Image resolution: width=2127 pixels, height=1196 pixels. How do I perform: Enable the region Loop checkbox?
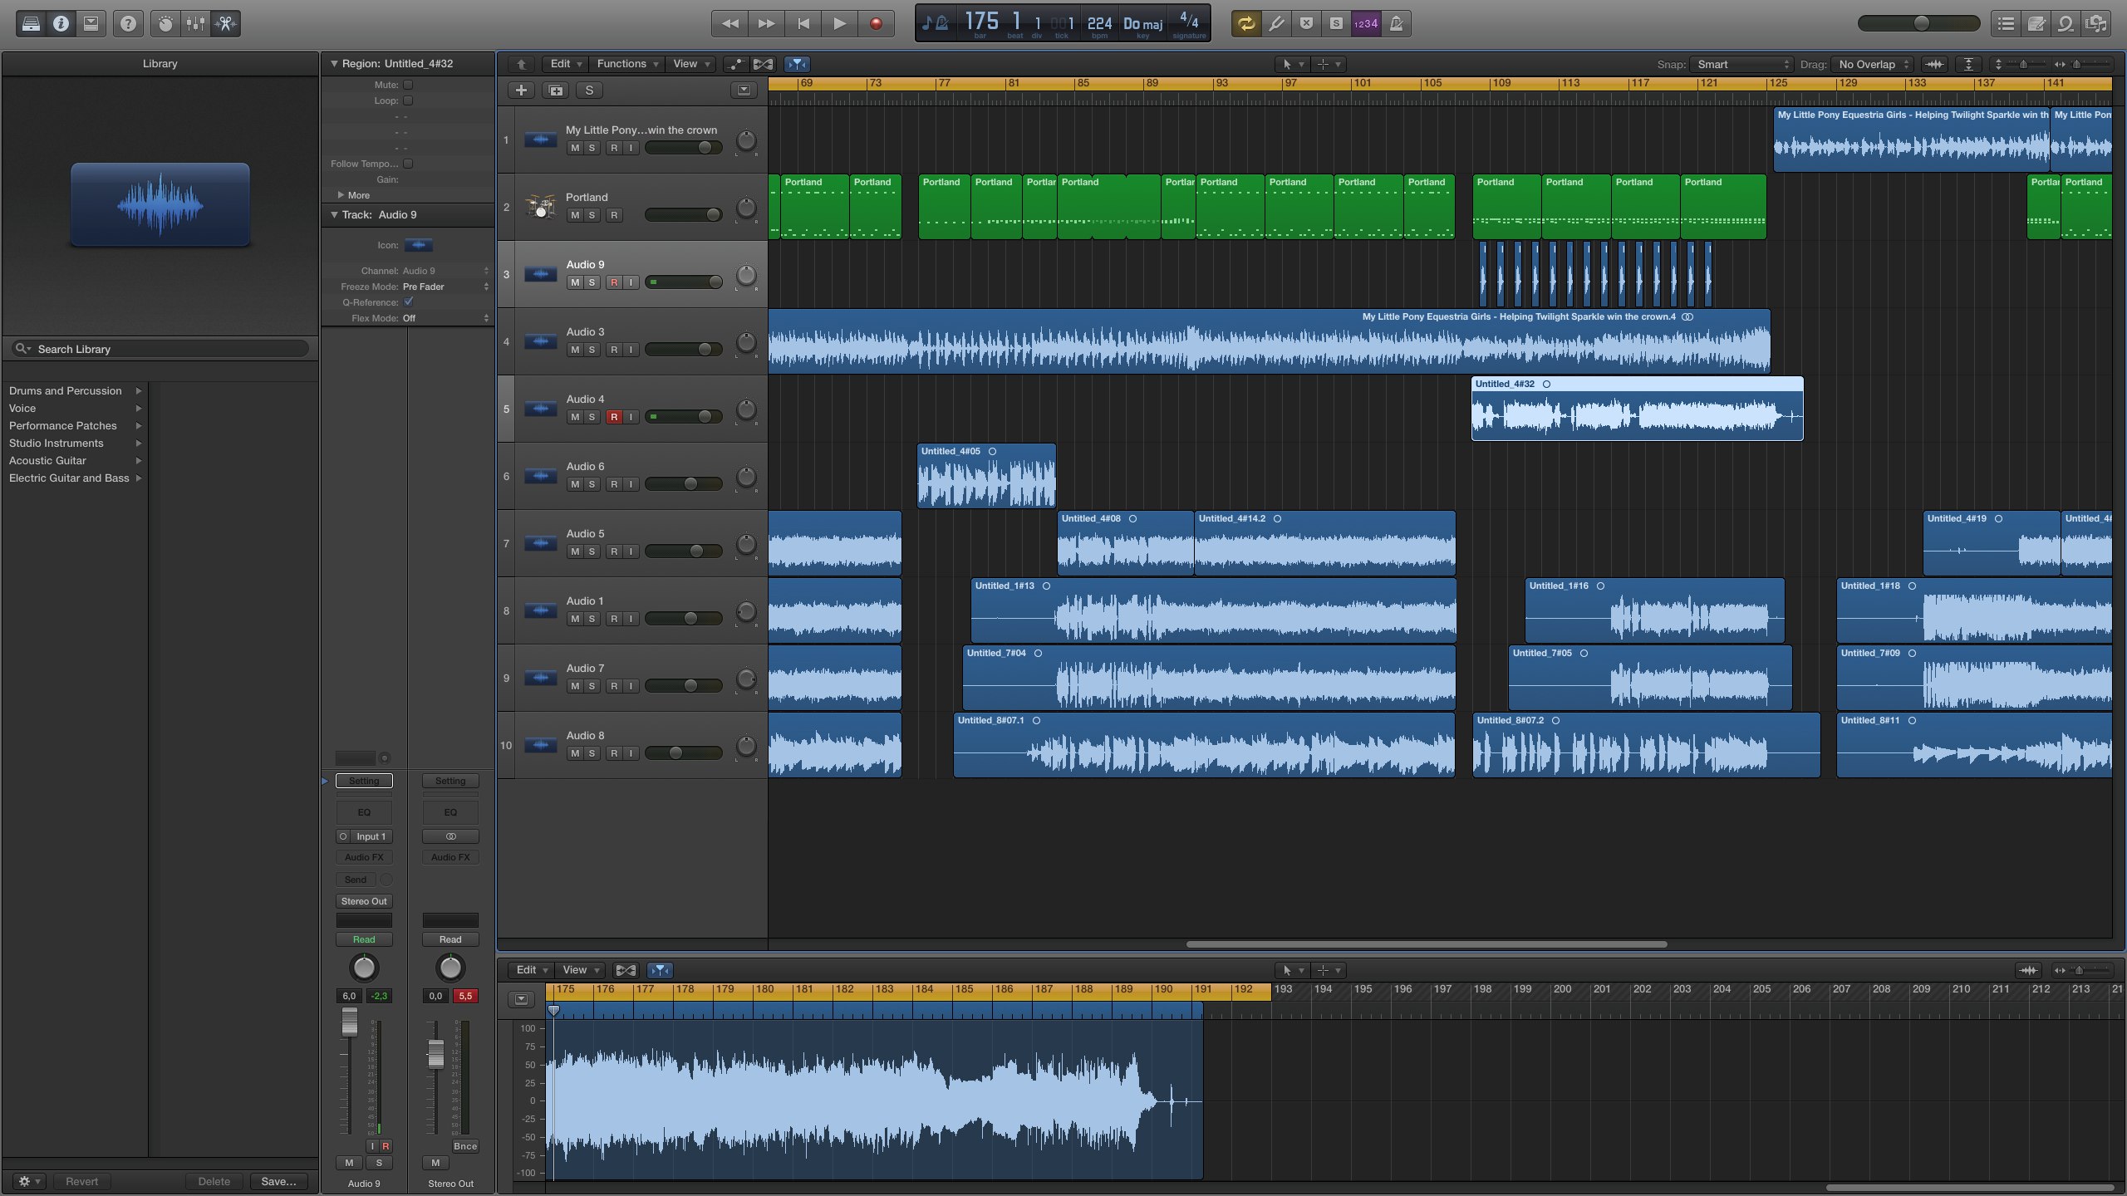pos(408,100)
